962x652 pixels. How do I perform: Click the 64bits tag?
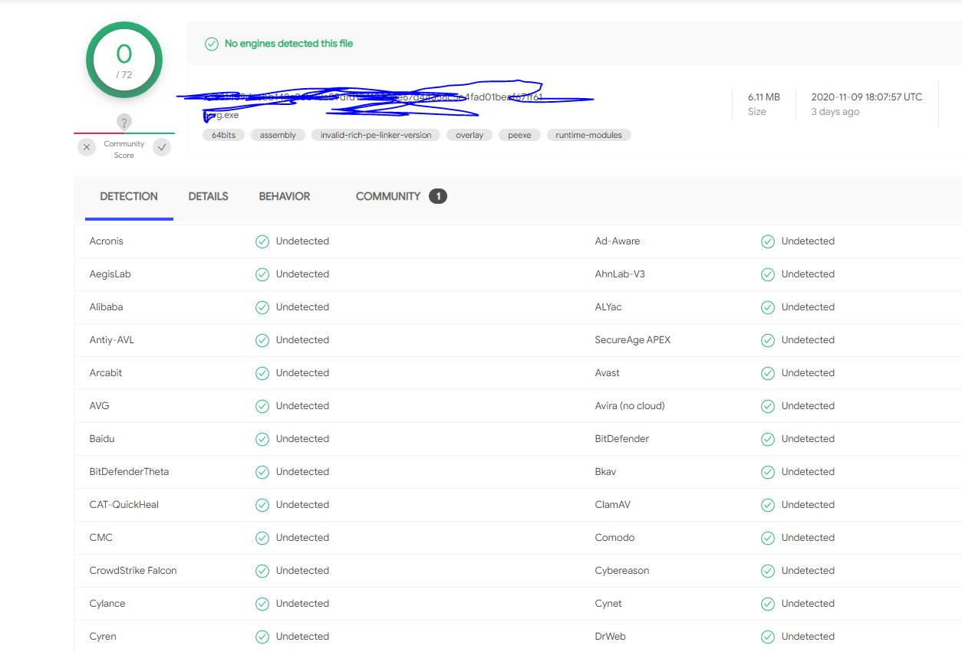click(223, 135)
